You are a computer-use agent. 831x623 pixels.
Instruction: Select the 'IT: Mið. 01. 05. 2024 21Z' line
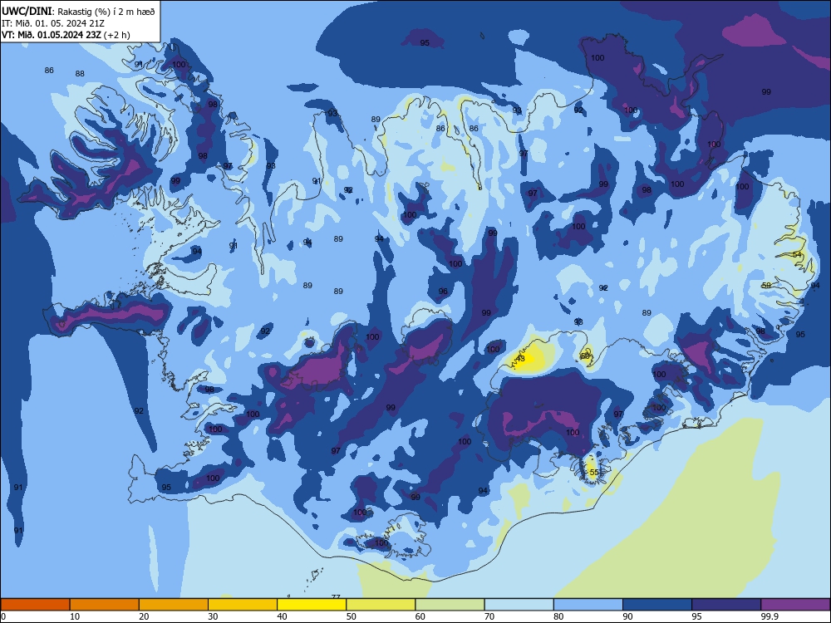click(x=53, y=23)
